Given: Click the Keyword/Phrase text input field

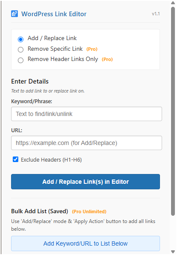Looking at the screenshot, I should (x=86, y=114).
